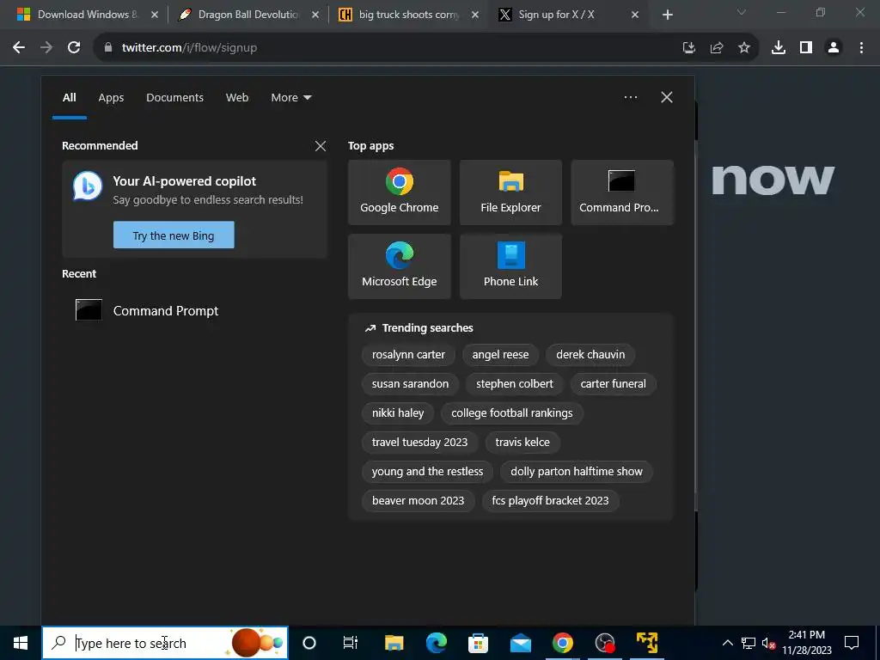The height and width of the screenshot is (660, 880).
Task: Search trending rosalynn carter
Action: [x=408, y=355]
